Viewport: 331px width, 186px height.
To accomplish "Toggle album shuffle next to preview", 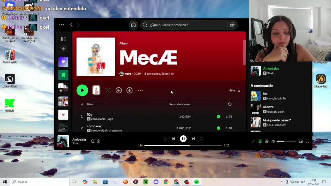I will (x=108, y=90).
